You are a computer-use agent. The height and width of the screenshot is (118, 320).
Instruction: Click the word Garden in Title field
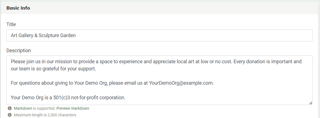[x=68, y=35]
